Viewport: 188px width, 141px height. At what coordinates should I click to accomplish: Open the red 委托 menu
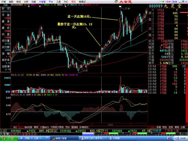coord(74,2)
